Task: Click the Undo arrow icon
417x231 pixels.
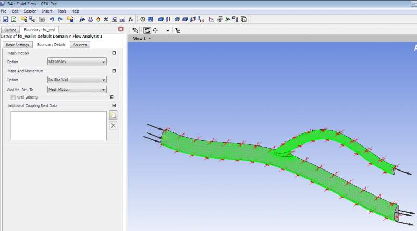Action: (52, 19)
